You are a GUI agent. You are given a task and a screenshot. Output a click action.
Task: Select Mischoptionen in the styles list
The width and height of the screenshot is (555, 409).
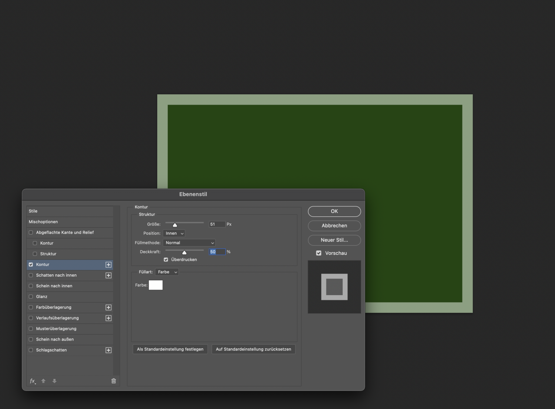point(43,222)
